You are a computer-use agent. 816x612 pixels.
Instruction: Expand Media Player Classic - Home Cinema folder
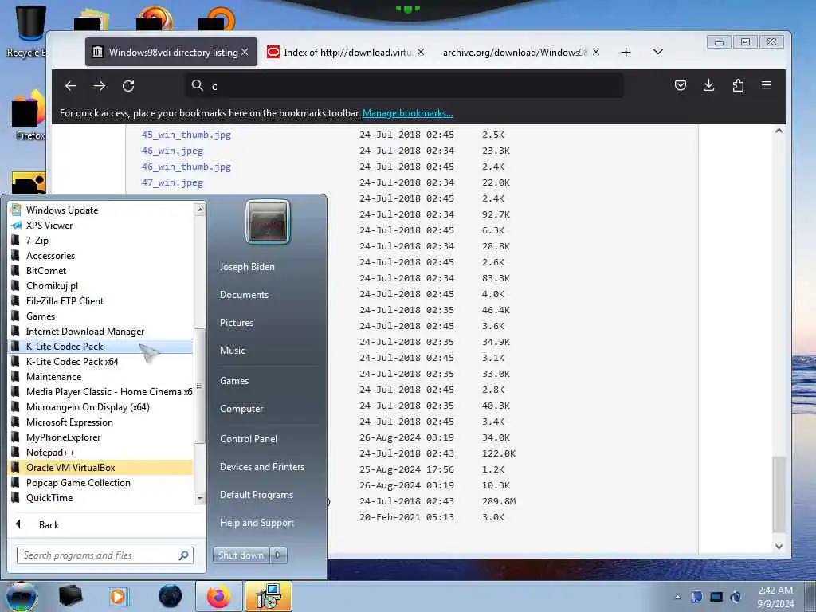[x=101, y=392]
